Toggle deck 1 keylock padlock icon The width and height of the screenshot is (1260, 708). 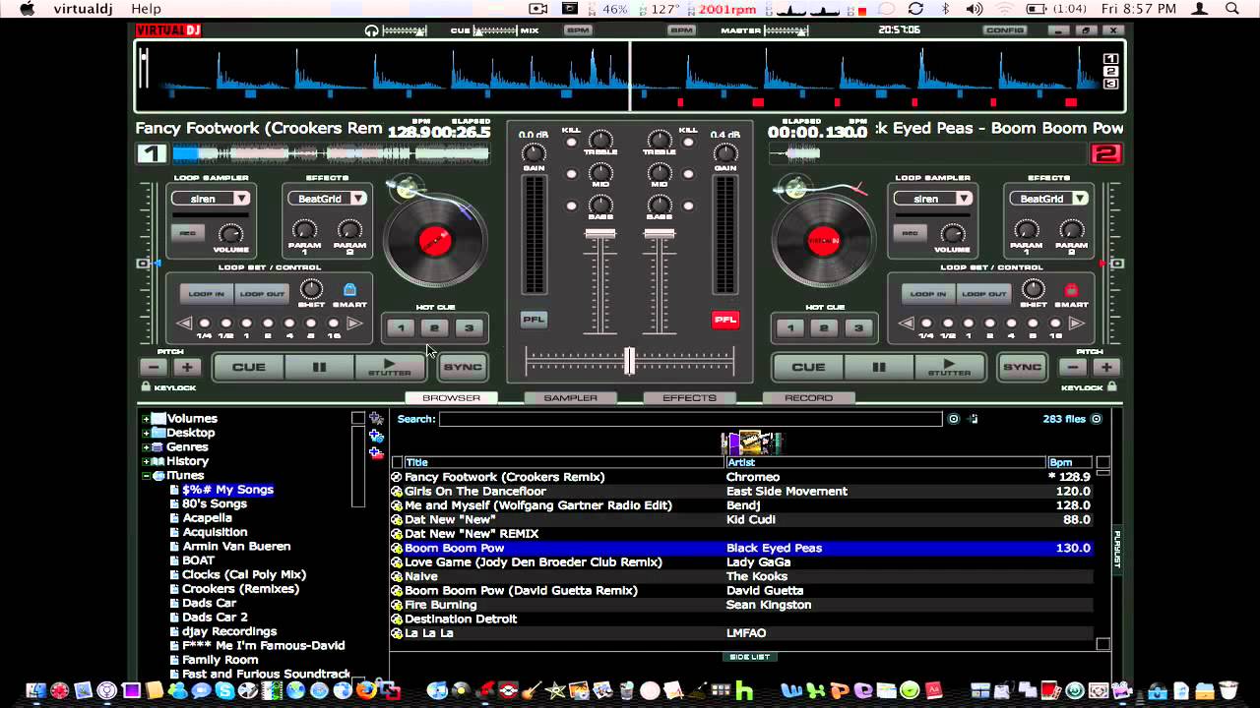[x=147, y=387]
